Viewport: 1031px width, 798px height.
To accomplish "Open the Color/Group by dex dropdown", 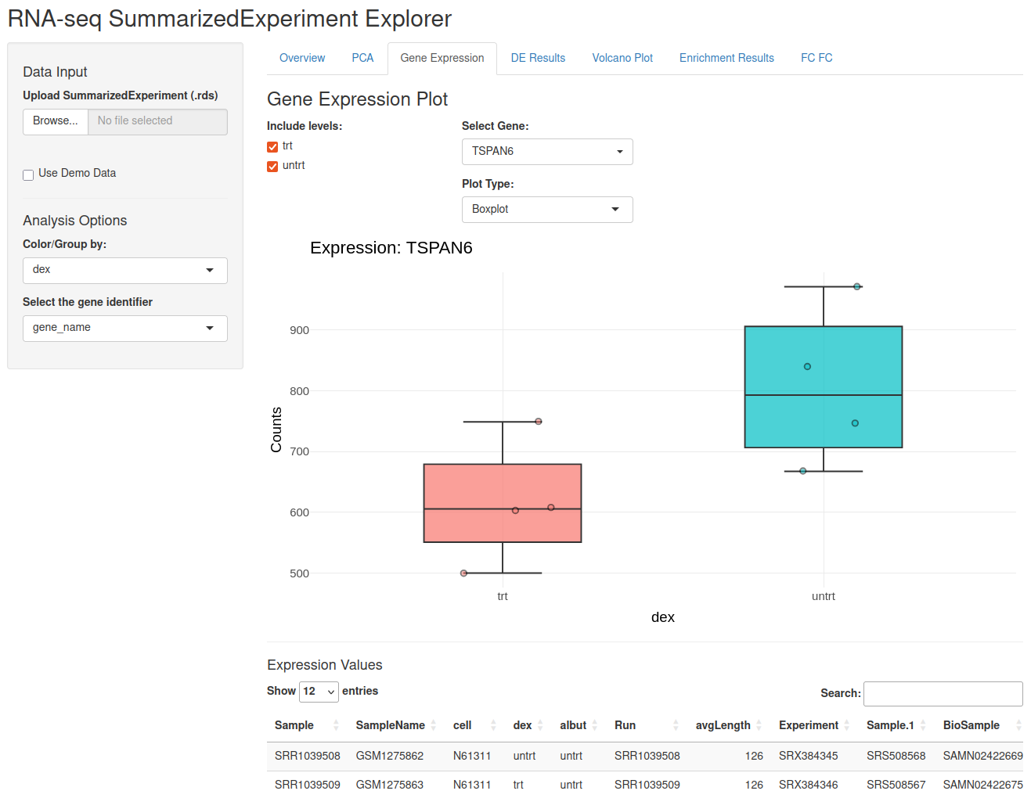I will pos(125,271).
